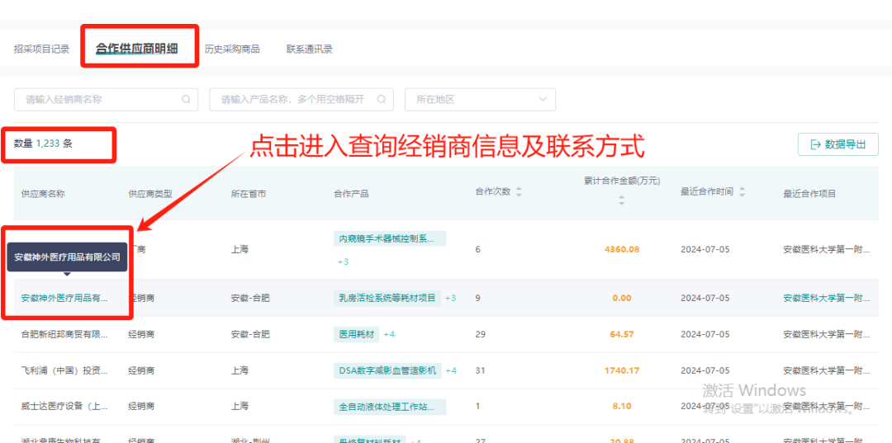892x443 pixels.
Task: Select supplier 合肥新纽邦商贸有限...
Action: coord(64,334)
